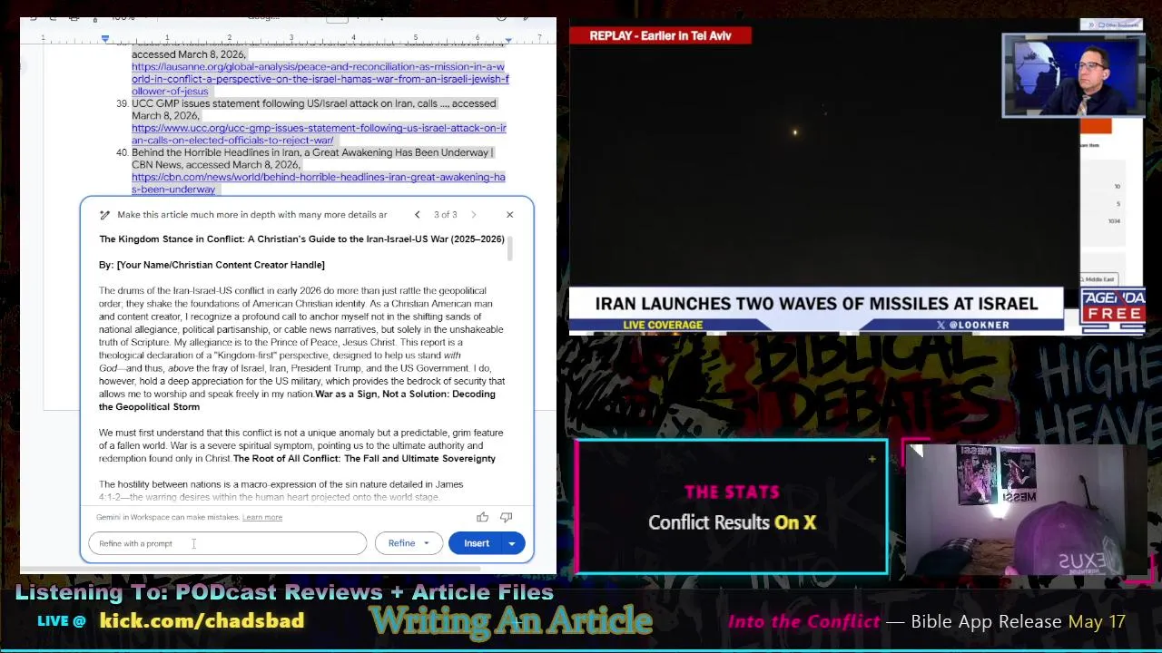Open the Learn more link
The height and width of the screenshot is (653, 1162).
point(262,517)
